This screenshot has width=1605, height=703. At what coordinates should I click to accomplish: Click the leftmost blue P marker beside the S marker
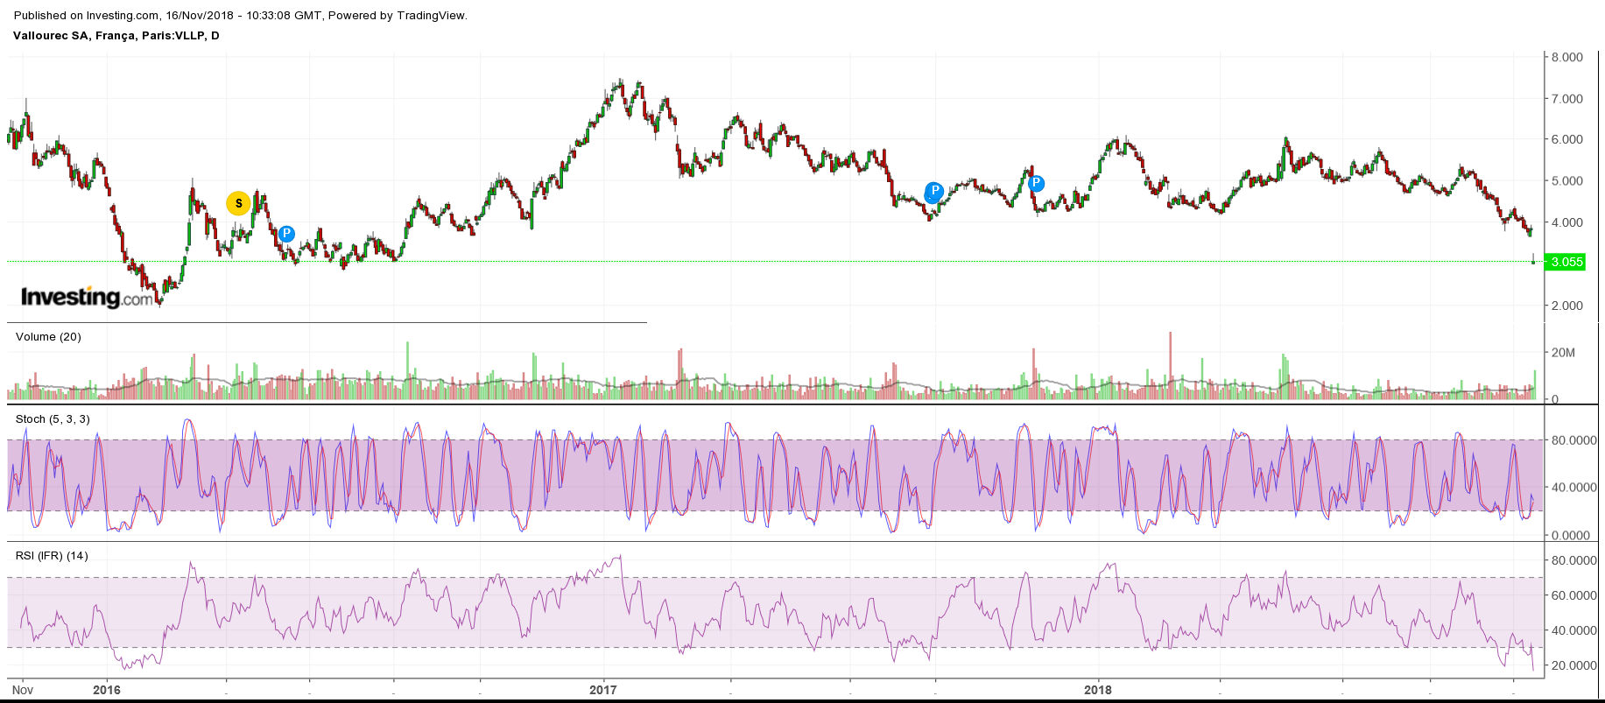pyautogui.click(x=286, y=234)
